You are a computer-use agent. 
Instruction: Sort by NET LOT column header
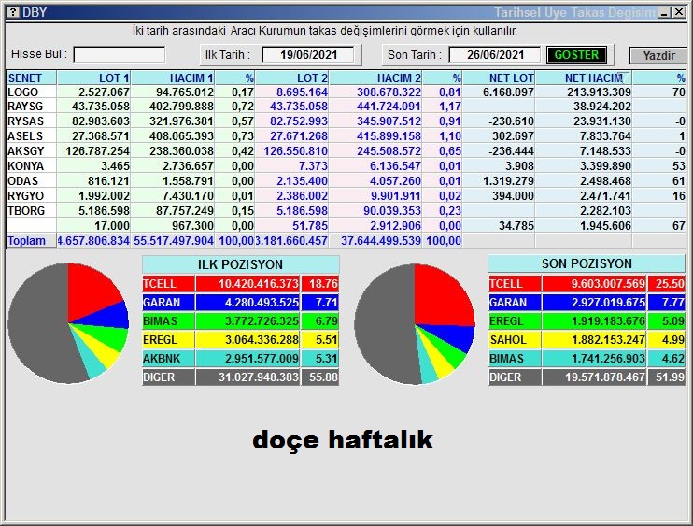click(x=499, y=78)
